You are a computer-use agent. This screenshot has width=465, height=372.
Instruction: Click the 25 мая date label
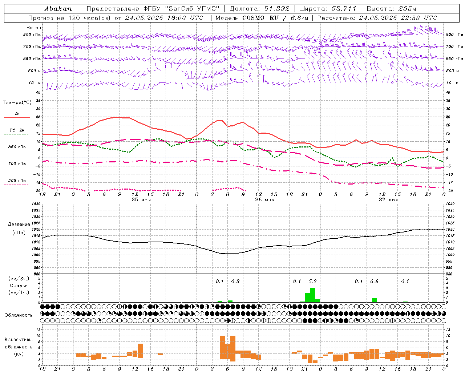pyautogui.click(x=141, y=200)
